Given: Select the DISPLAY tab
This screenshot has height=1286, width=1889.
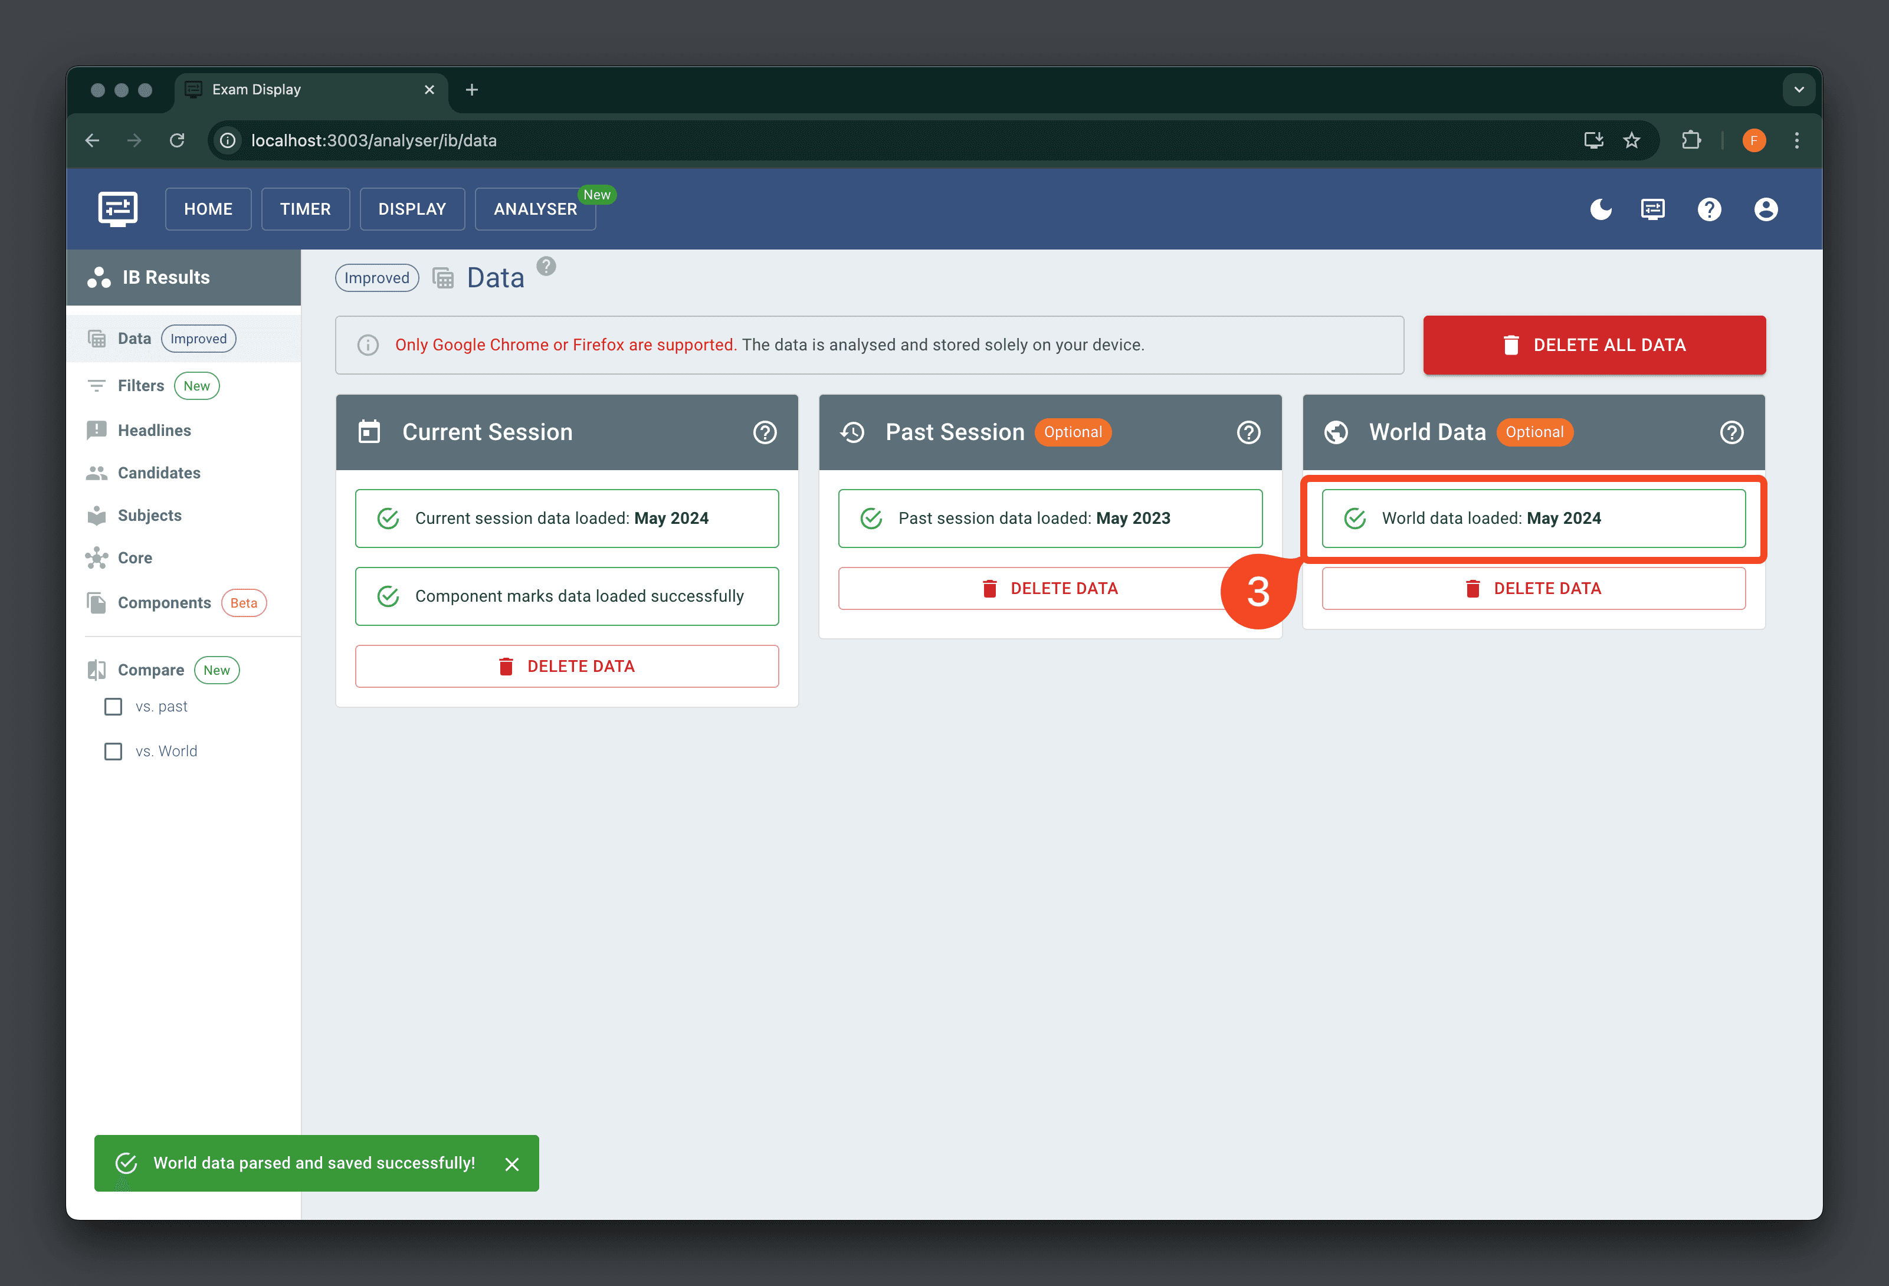Looking at the screenshot, I should 412,208.
